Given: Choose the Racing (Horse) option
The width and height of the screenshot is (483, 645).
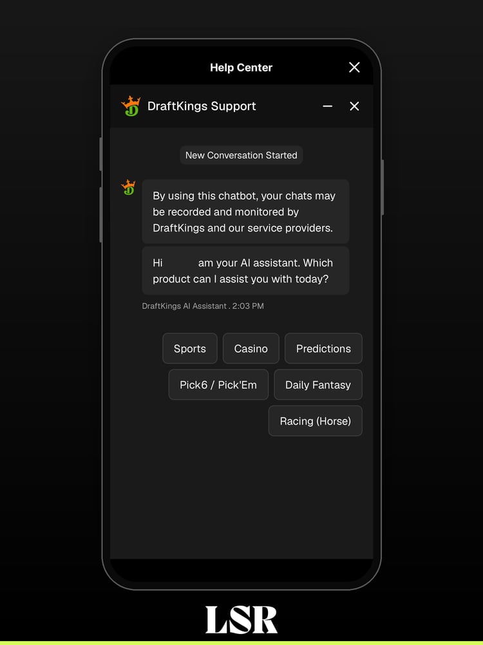Looking at the screenshot, I should tap(316, 421).
